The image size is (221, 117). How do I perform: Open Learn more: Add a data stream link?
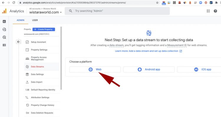(149, 51)
